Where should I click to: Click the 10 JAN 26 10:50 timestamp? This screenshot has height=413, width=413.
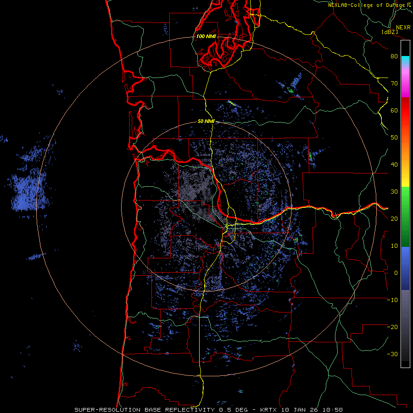click(312, 410)
